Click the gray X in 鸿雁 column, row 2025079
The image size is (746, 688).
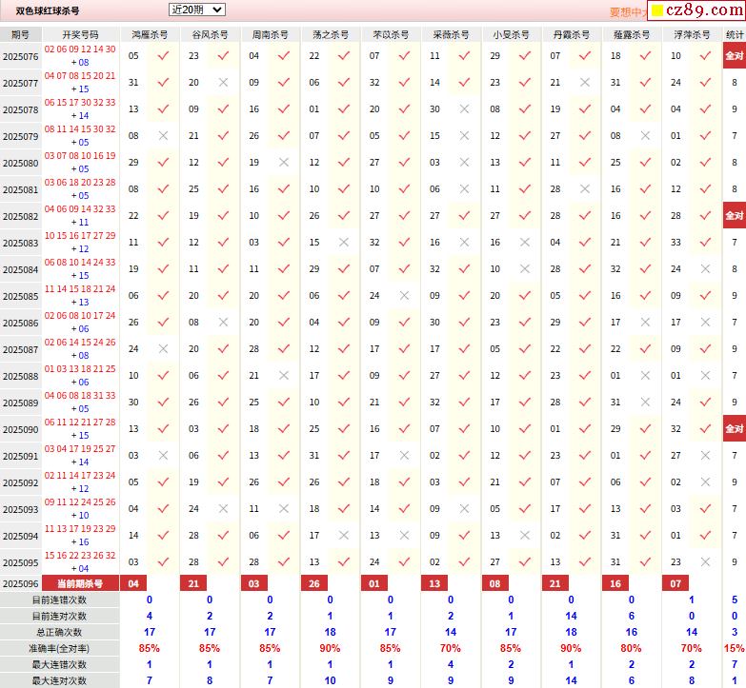point(163,135)
